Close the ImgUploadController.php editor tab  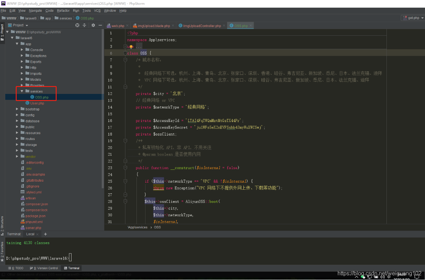pos(224,26)
